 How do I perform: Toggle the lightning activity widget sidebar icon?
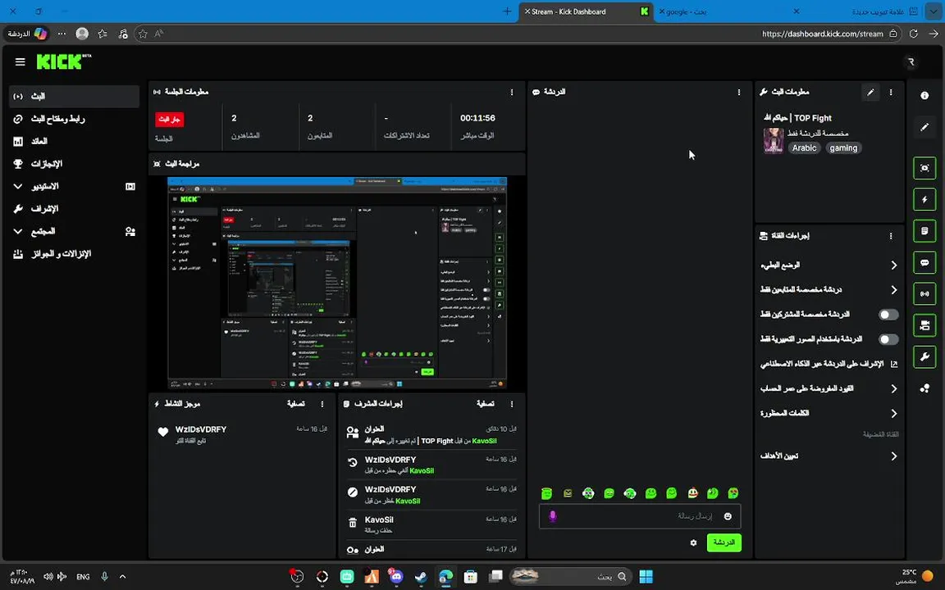[x=924, y=199]
